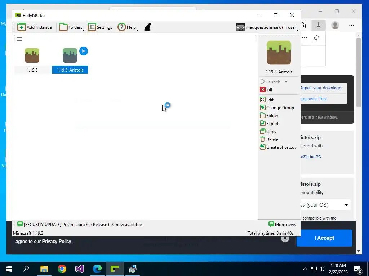Image resolution: width=369 pixels, height=276 pixels.
Task: Click the network icon in system tray
Action: pos(314,269)
